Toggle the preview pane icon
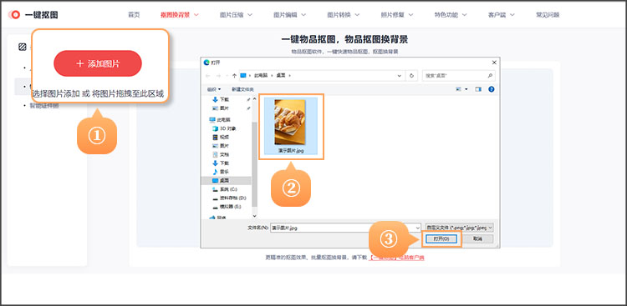This screenshot has width=627, height=306. [478, 89]
